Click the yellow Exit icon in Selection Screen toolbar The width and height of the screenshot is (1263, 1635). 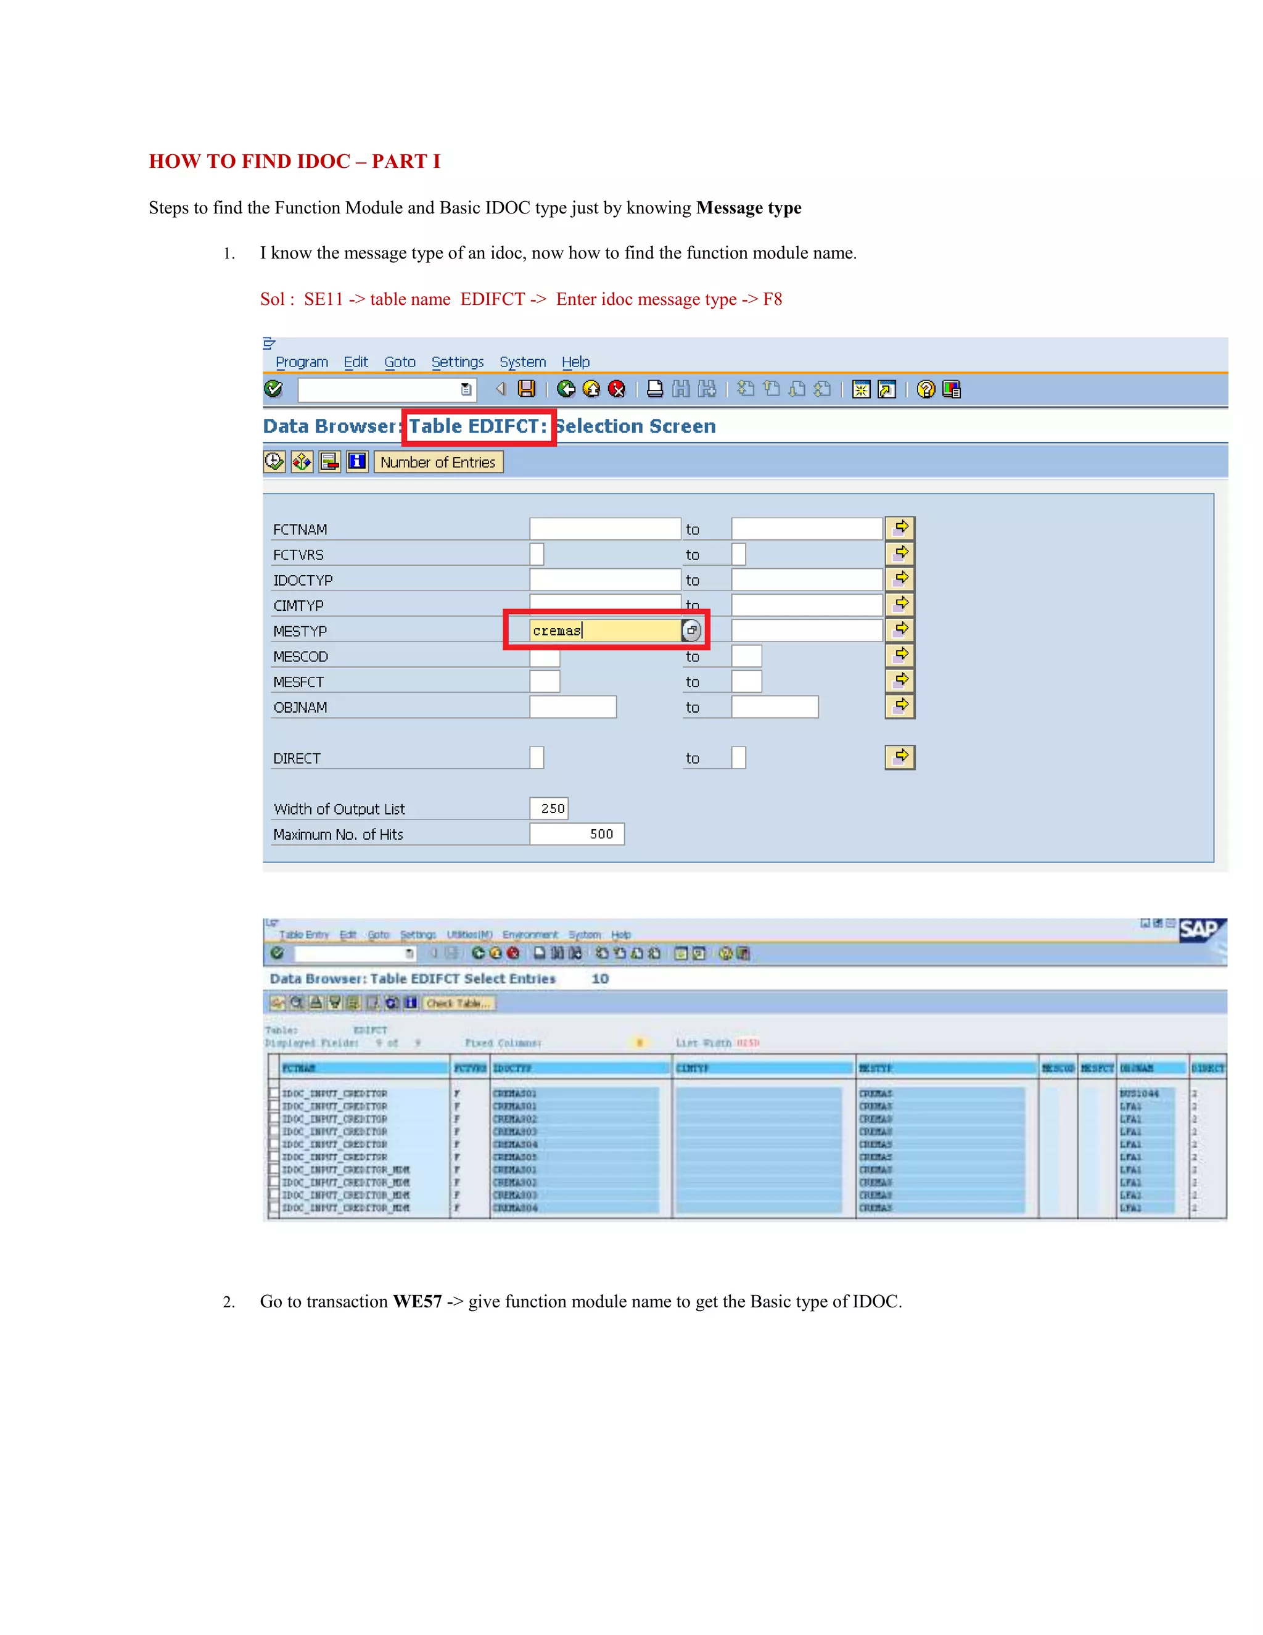click(x=592, y=389)
